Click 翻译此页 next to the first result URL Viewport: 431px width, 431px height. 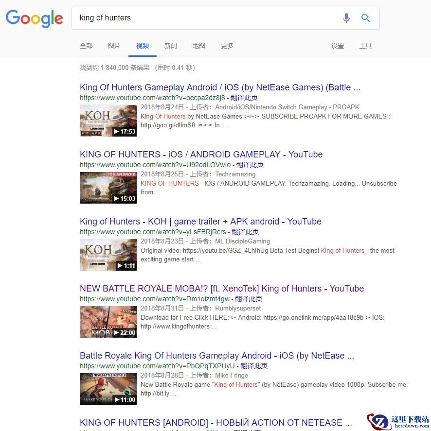point(244,98)
